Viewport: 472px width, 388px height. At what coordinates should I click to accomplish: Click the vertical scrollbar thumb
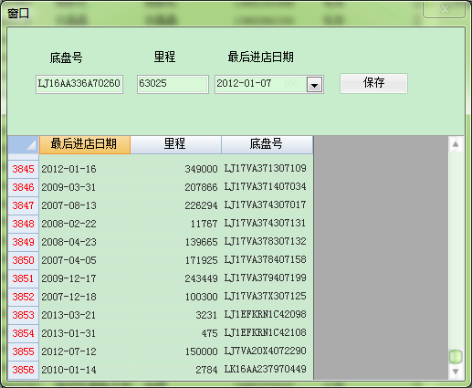[x=456, y=356]
